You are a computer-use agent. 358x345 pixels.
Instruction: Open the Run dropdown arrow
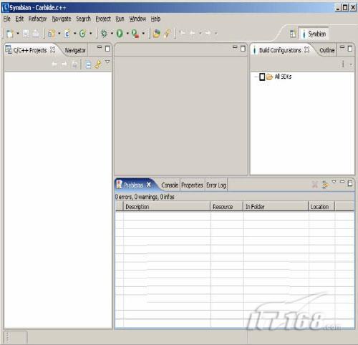(x=127, y=34)
